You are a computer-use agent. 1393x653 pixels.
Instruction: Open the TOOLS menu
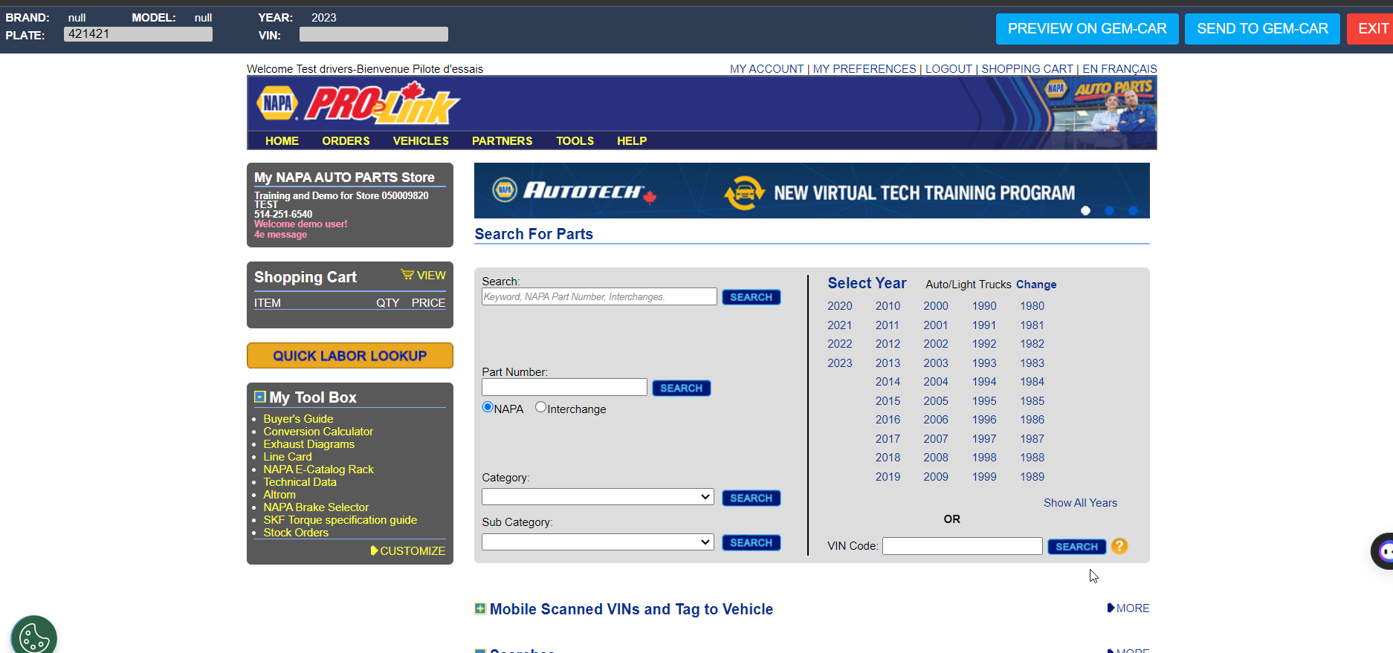(x=575, y=141)
